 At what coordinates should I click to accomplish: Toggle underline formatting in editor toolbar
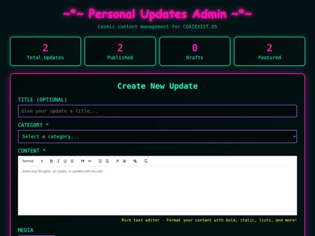(65, 161)
